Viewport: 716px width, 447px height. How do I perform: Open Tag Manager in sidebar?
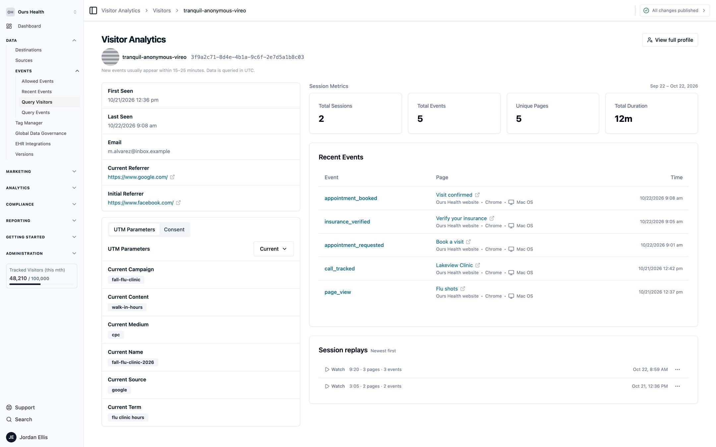click(29, 123)
